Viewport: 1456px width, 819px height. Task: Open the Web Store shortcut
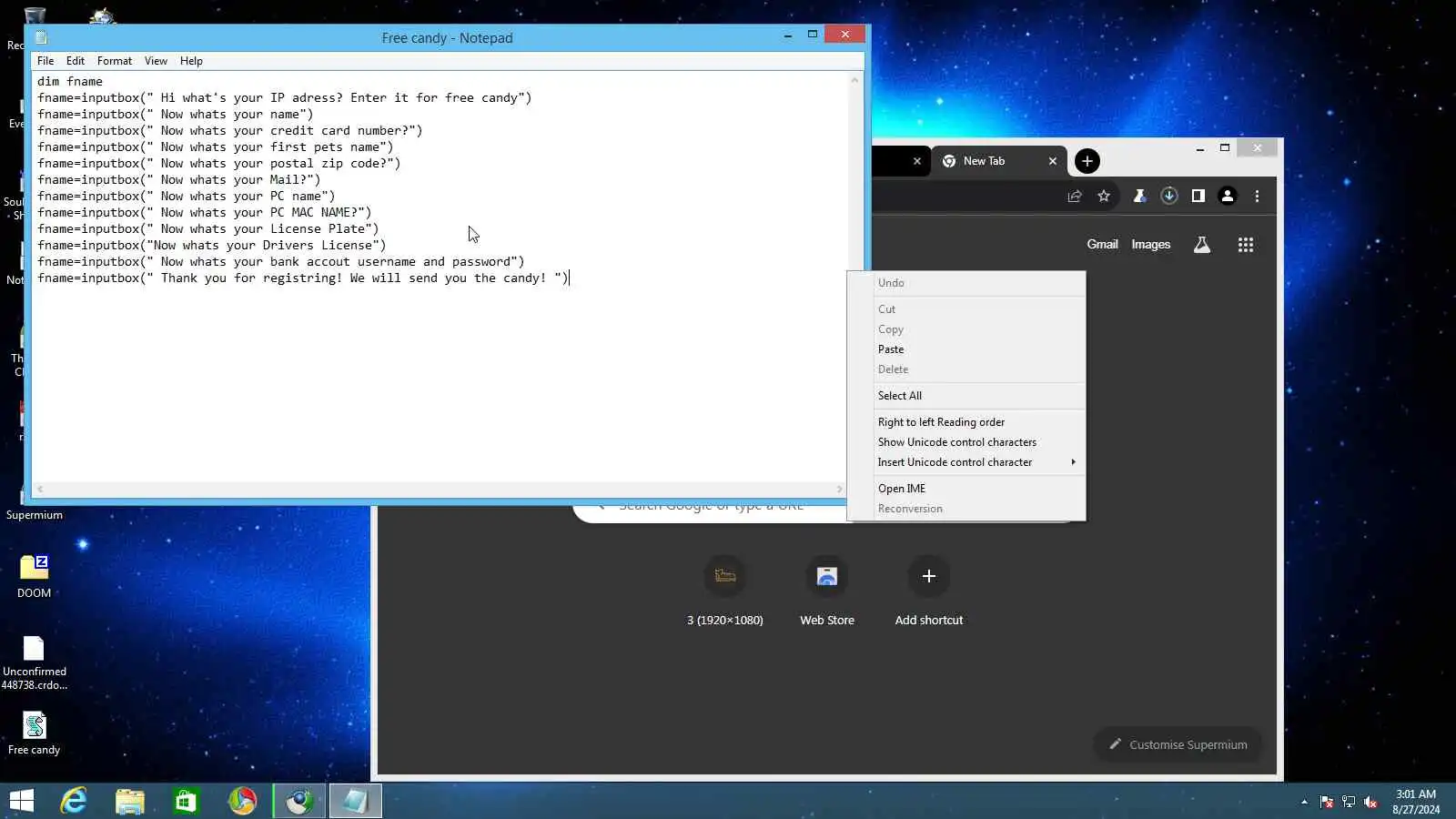(827, 591)
